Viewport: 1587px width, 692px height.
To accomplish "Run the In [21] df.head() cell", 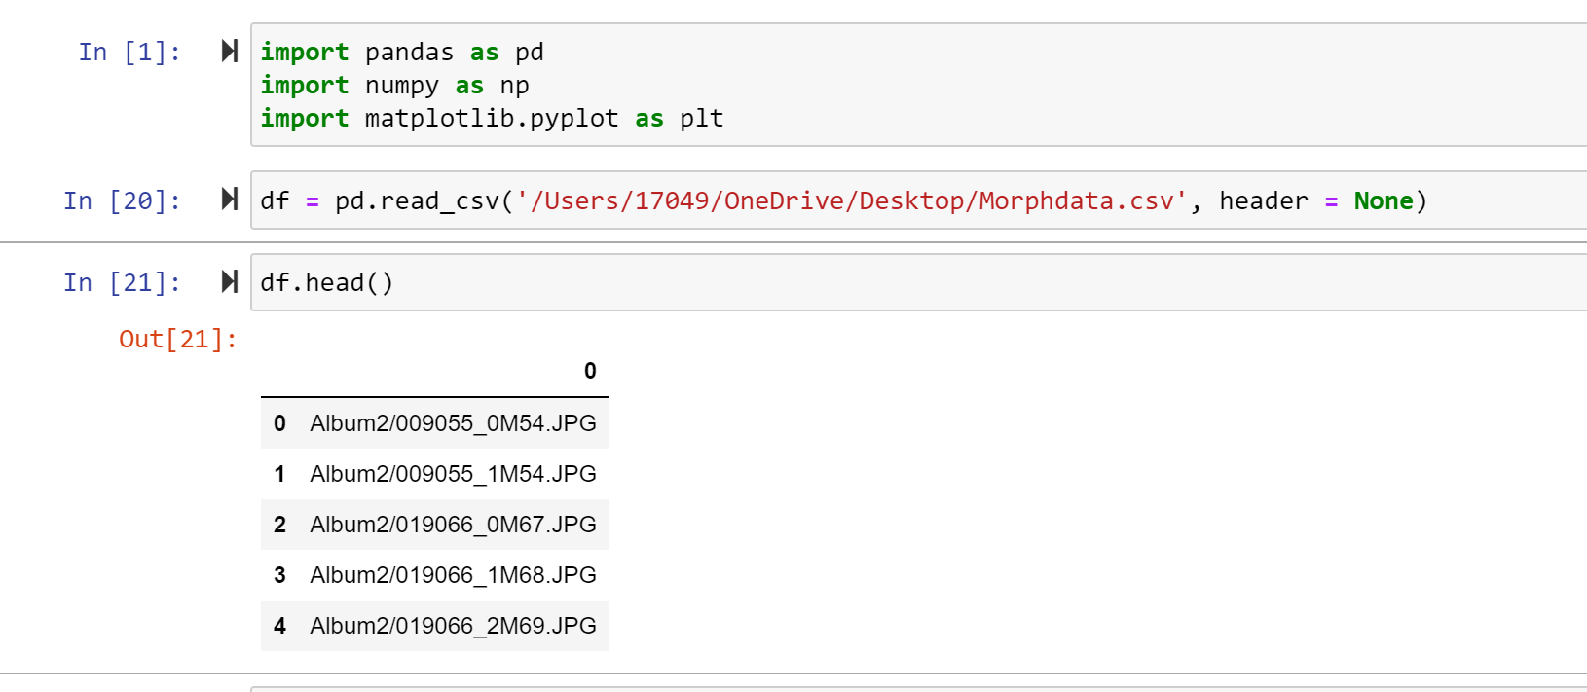I will pyautogui.click(x=230, y=281).
